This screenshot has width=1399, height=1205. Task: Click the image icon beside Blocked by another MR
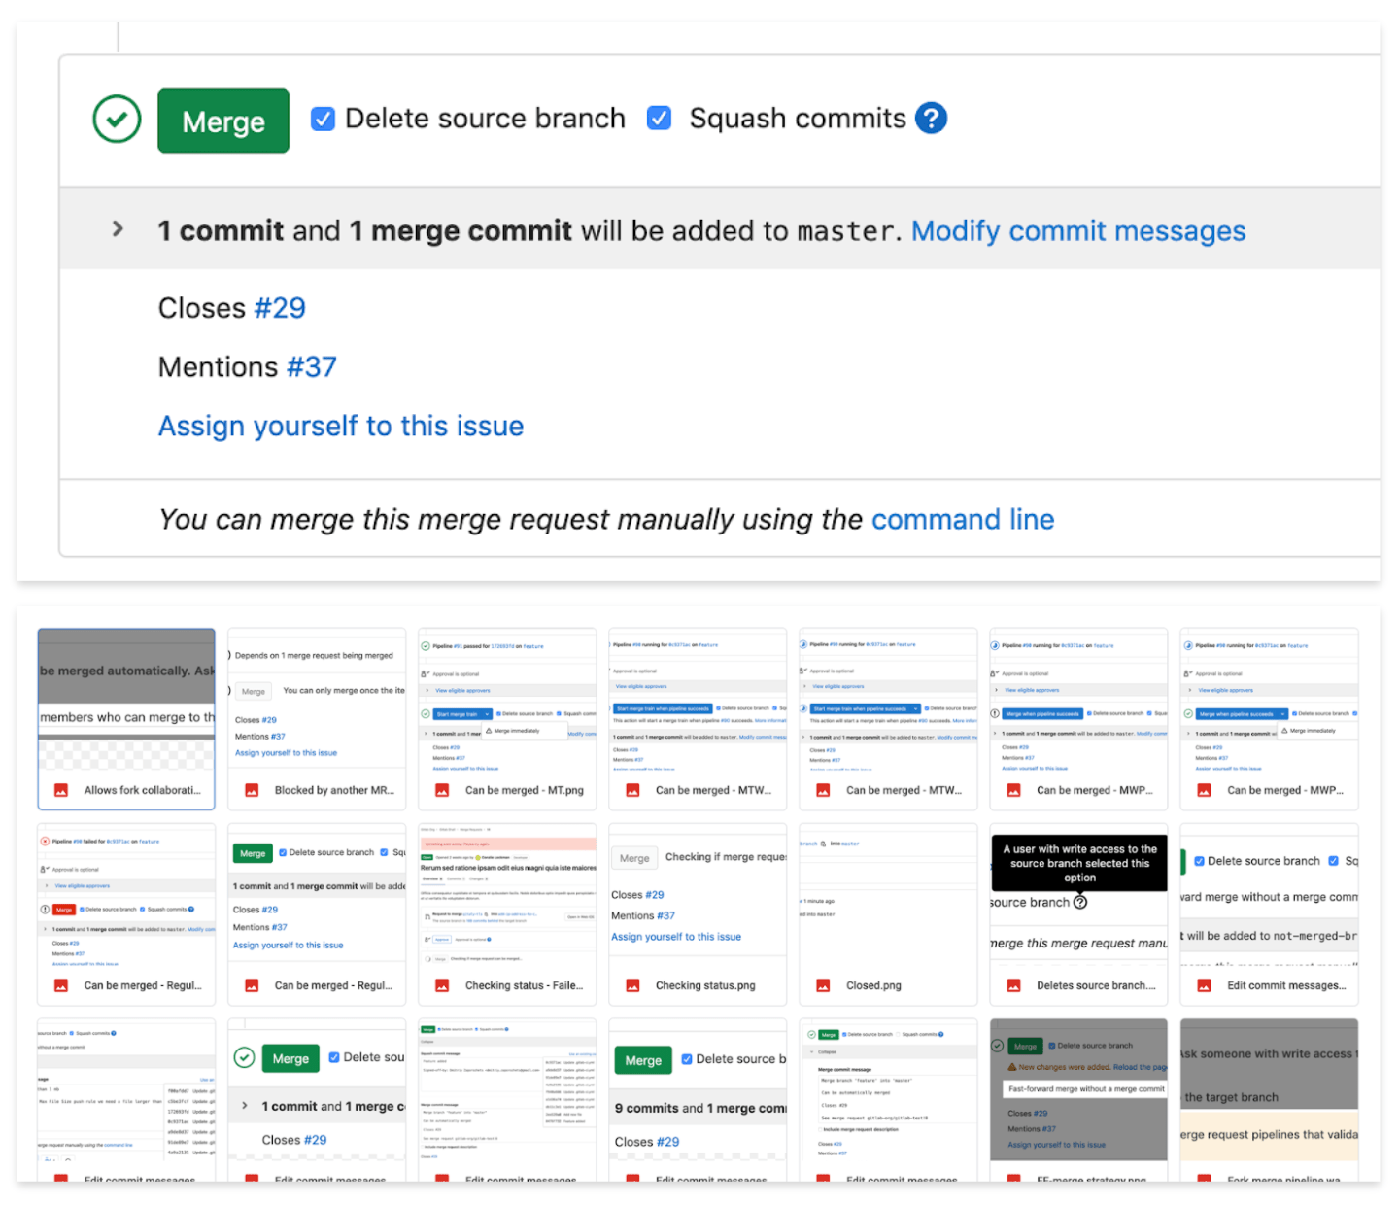[x=252, y=790]
